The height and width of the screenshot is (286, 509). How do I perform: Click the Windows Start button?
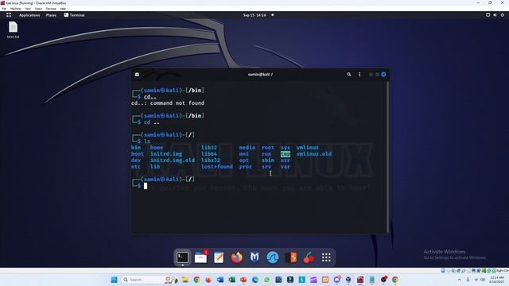[114, 280]
